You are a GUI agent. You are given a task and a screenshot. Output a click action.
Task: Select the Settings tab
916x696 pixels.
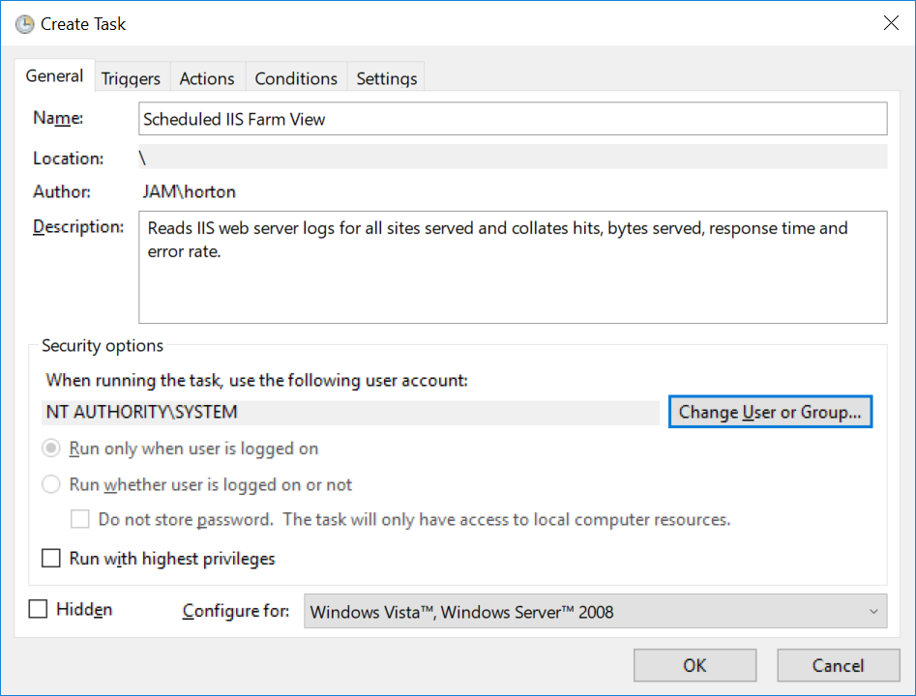tap(387, 78)
